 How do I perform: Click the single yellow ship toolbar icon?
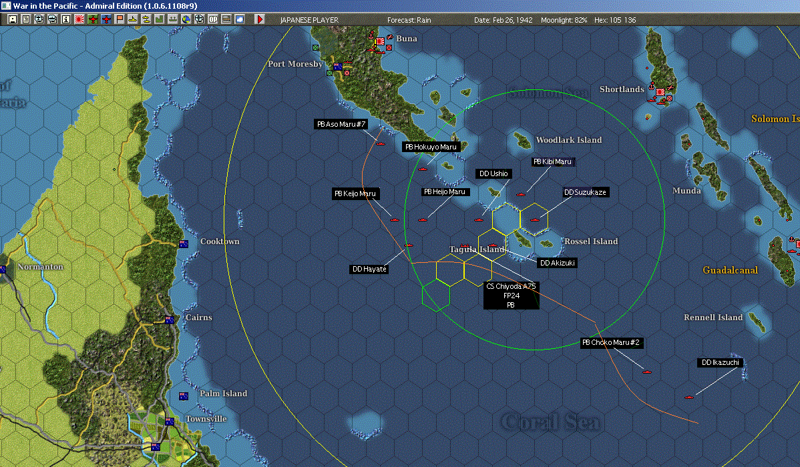(133, 19)
